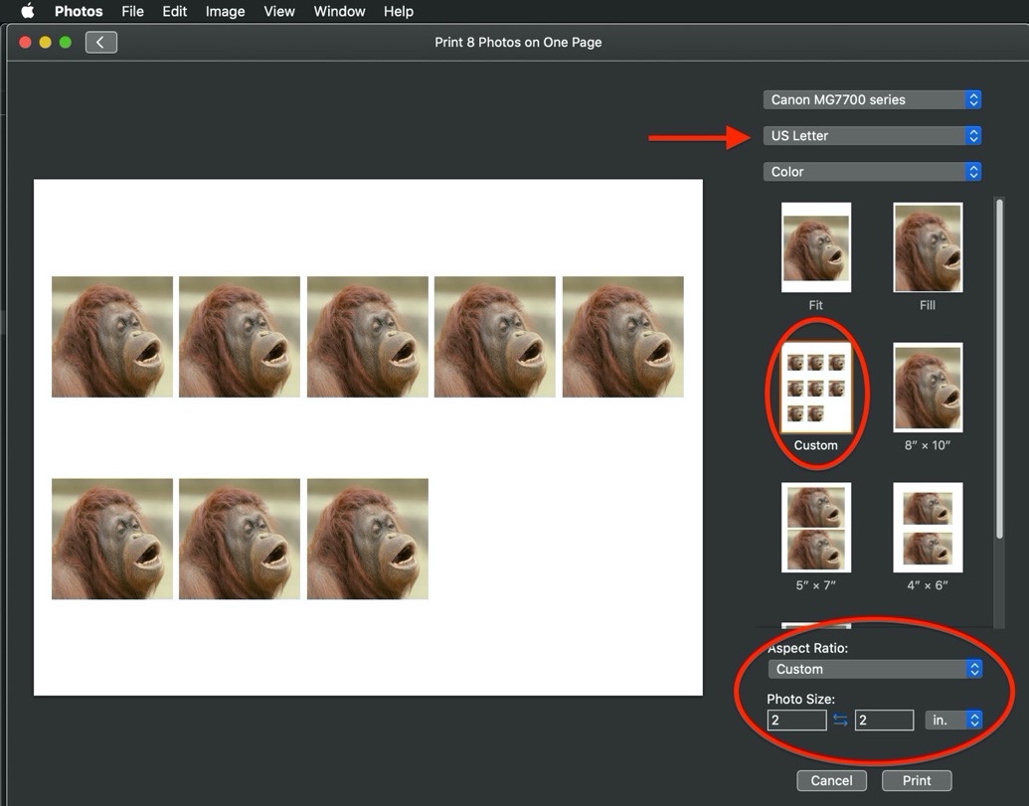Click the Cancel button
Image resolution: width=1029 pixels, height=806 pixels.
831,780
